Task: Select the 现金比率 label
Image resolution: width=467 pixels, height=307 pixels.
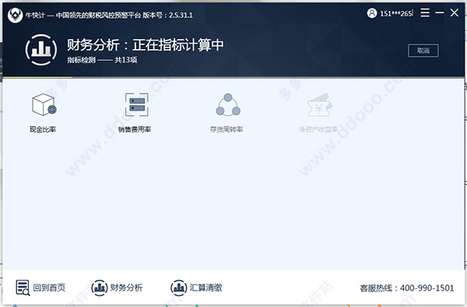Action: (x=43, y=129)
